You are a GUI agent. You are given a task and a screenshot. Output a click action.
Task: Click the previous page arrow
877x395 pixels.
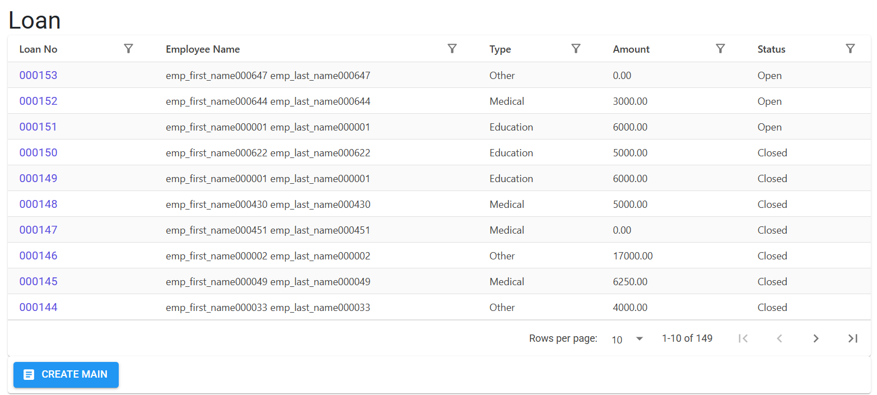(x=780, y=338)
